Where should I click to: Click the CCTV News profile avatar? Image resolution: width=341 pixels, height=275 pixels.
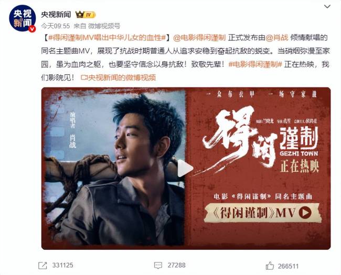click(x=22, y=19)
